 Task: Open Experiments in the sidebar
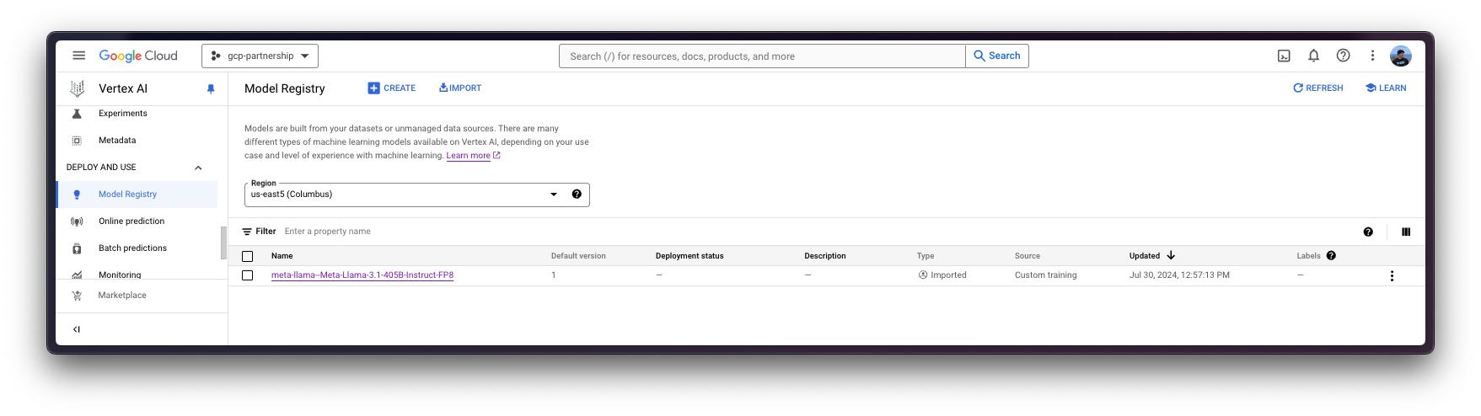coord(122,114)
